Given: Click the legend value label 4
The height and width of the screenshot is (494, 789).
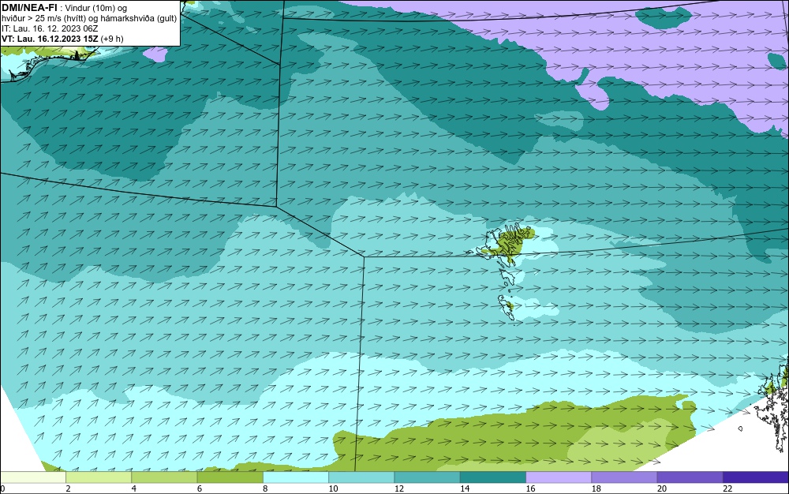Looking at the screenshot, I should tap(134, 488).
